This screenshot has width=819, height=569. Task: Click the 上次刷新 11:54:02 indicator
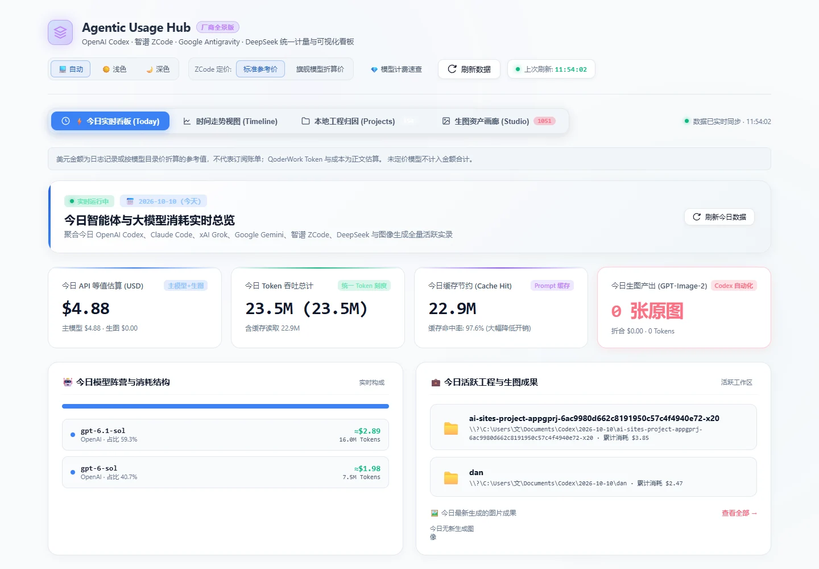pyautogui.click(x=551, y=69)
